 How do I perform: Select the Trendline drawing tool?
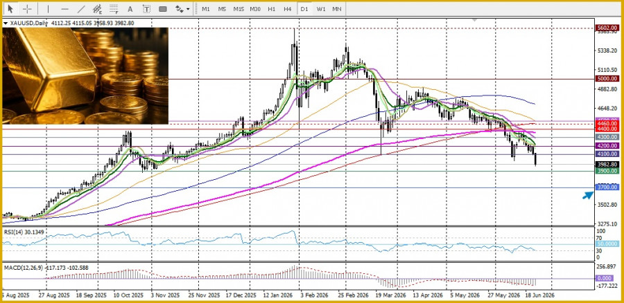81,9
